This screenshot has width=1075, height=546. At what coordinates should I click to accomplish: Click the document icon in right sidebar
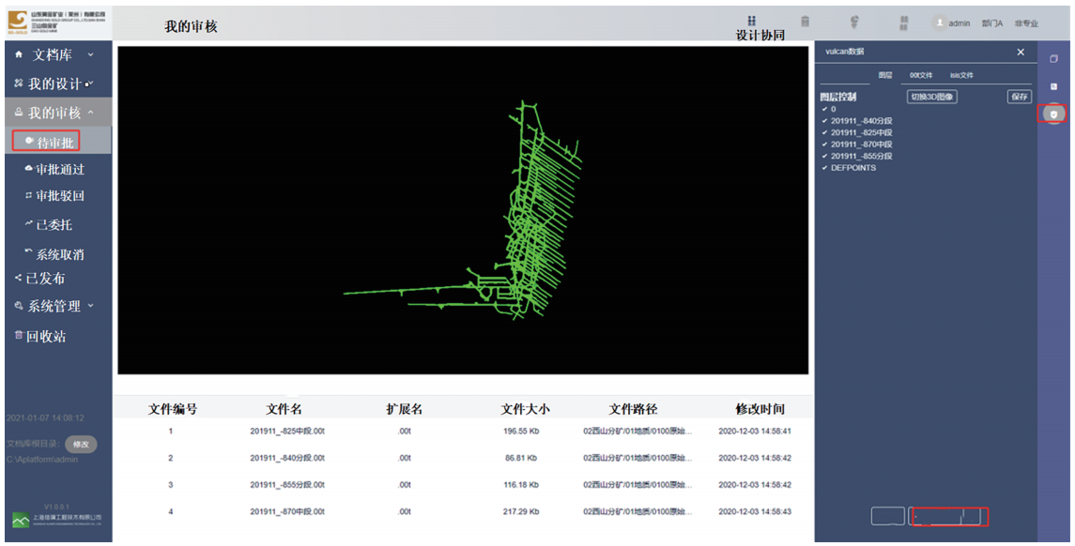1053,86
